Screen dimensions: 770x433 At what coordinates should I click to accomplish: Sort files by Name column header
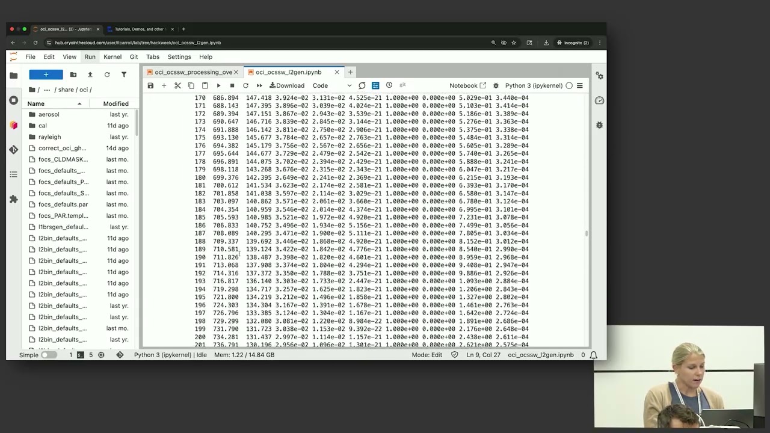(x=55, y=103)
